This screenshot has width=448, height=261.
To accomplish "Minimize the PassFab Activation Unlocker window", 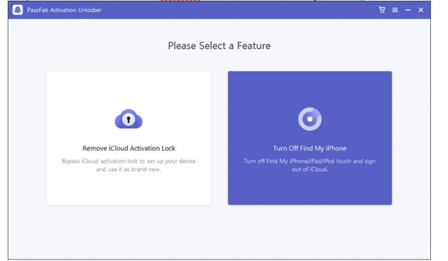I will coord(408,10).
